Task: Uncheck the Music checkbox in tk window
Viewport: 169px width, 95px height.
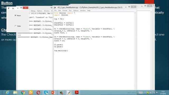Action: click(15, 16)
